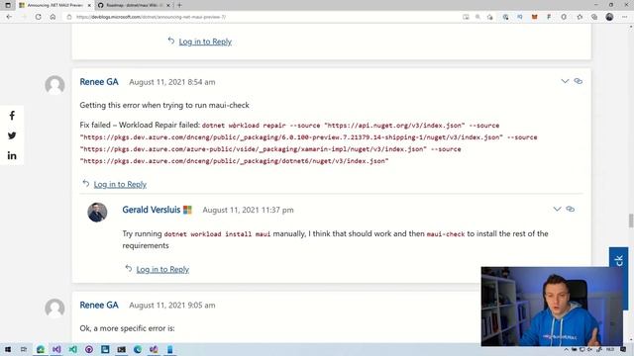Collapse Renee GA's 8:54 am comment thread

[565, 81]
